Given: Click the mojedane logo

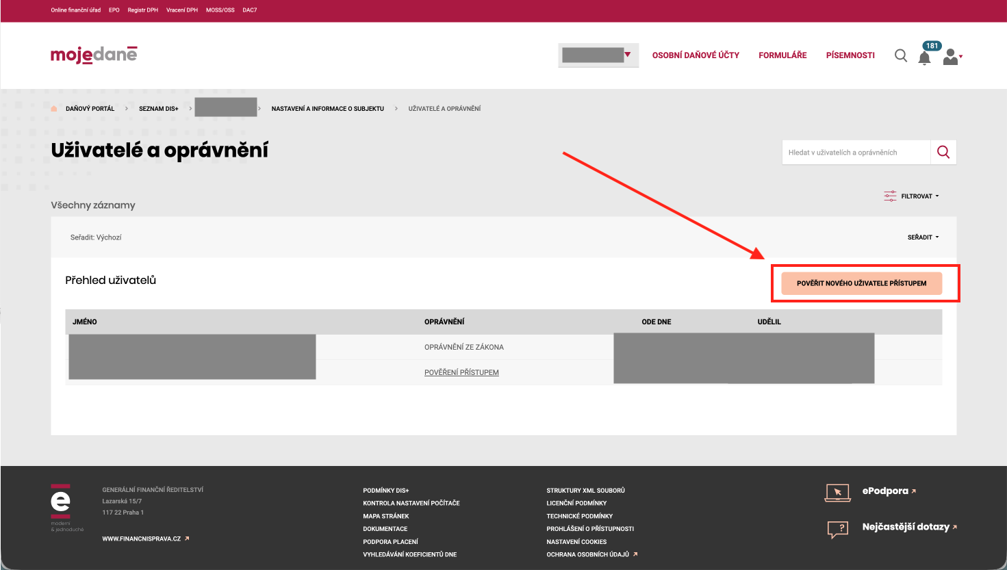Looking at the screenshot, I should 94,55.
